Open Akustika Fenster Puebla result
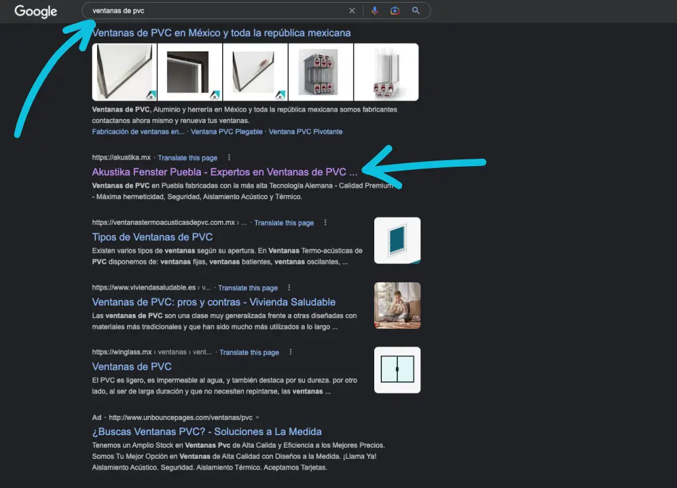Image resolution: width=677 pixels, height=488 pixels. (x=225, y=172)
